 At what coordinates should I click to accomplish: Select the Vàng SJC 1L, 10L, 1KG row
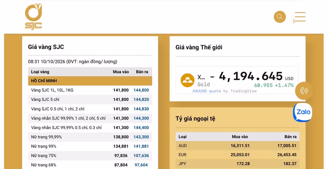tap(90, 90)
